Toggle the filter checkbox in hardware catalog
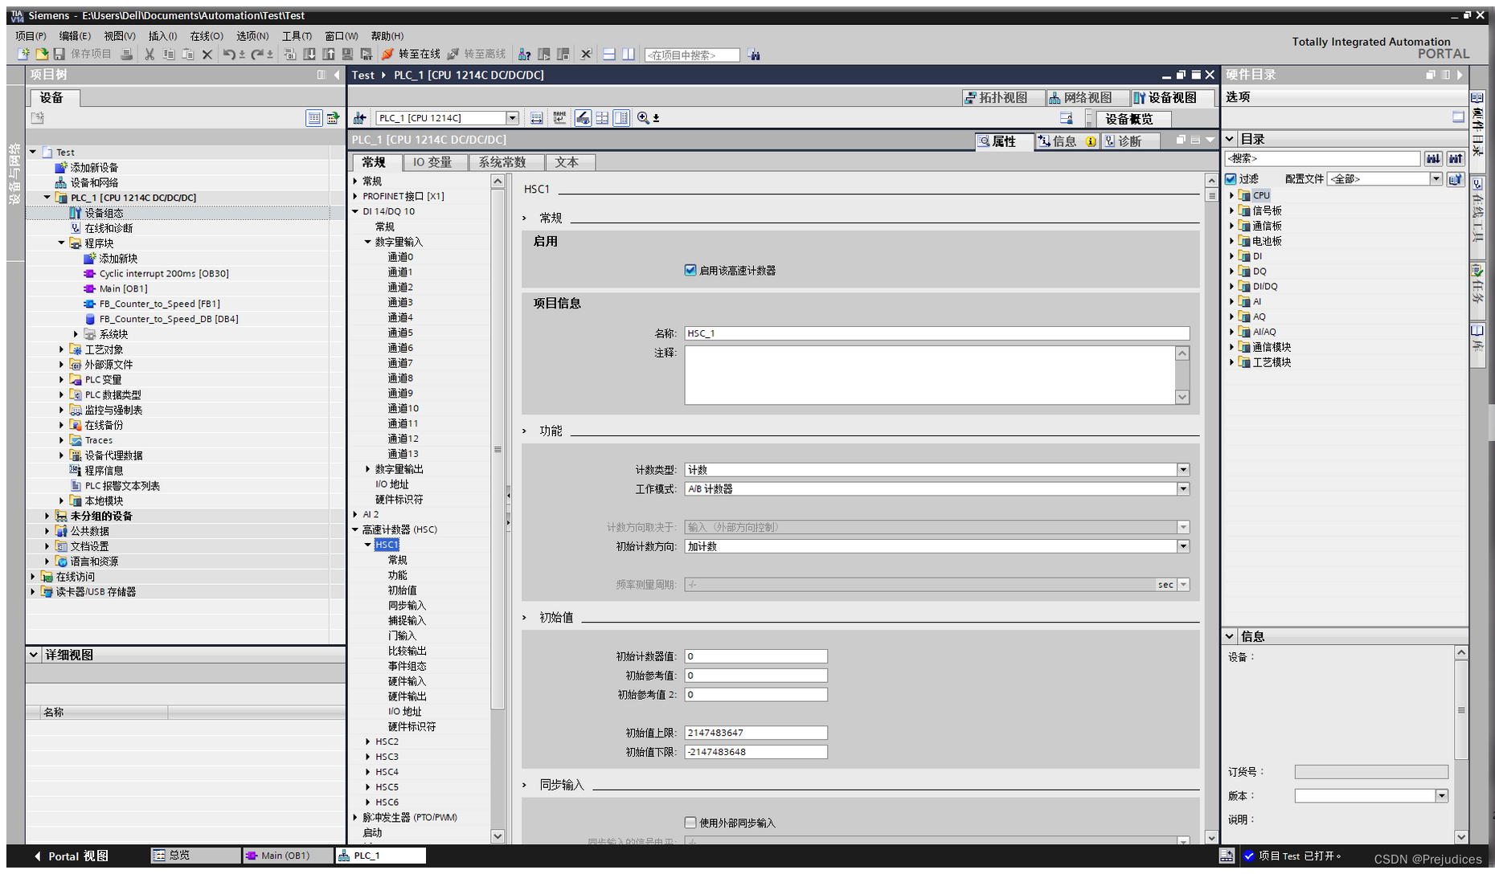Viewport: 1495px width, 874px height. click(x=1231, y=178)
